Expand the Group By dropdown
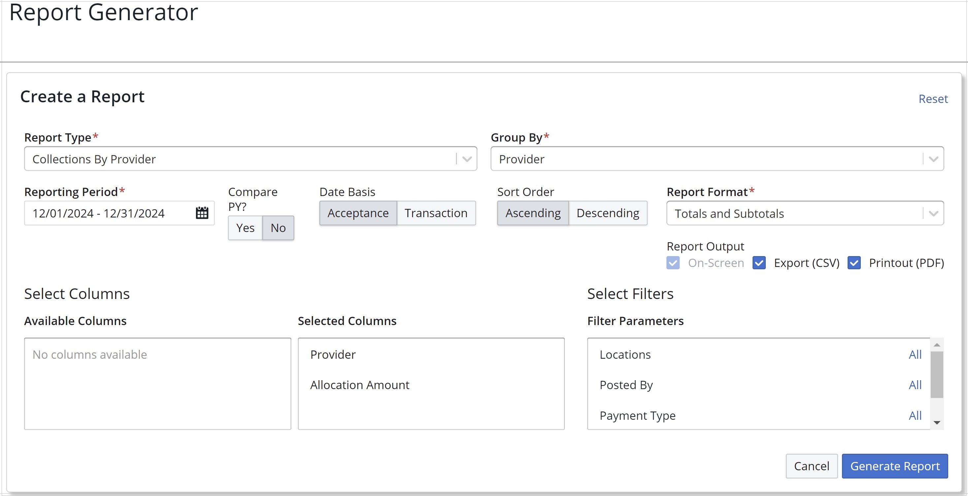 (x=717, y=159)
